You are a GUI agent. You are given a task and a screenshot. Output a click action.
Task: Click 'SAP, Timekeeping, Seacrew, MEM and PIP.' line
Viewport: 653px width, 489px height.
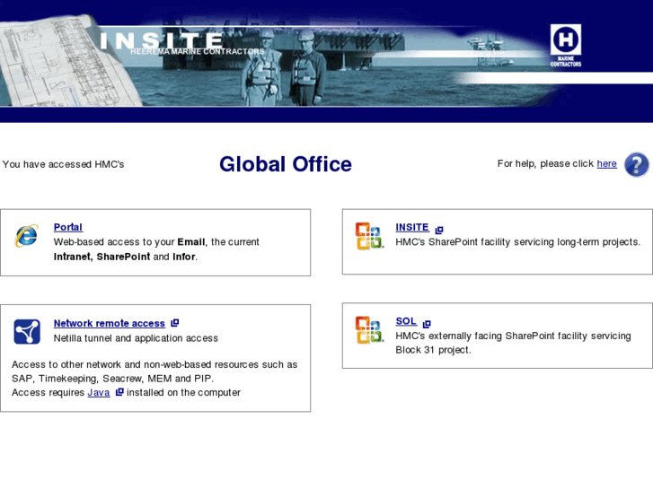pyautogui.click(x=112, y=379)
